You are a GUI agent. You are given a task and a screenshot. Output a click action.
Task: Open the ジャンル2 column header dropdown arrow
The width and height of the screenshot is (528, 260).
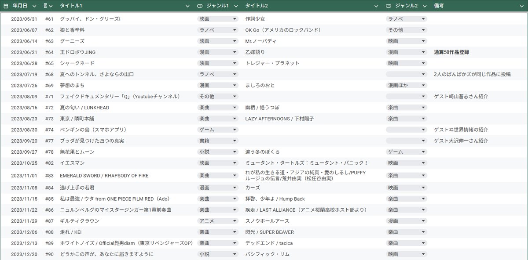(x=425, y=6)
